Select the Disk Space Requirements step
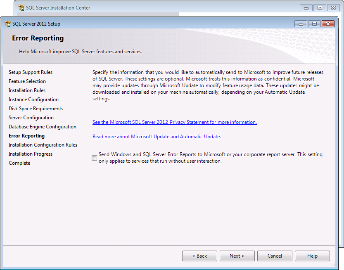The width and height of the screenshot is (344, 270). pos(36,109)
